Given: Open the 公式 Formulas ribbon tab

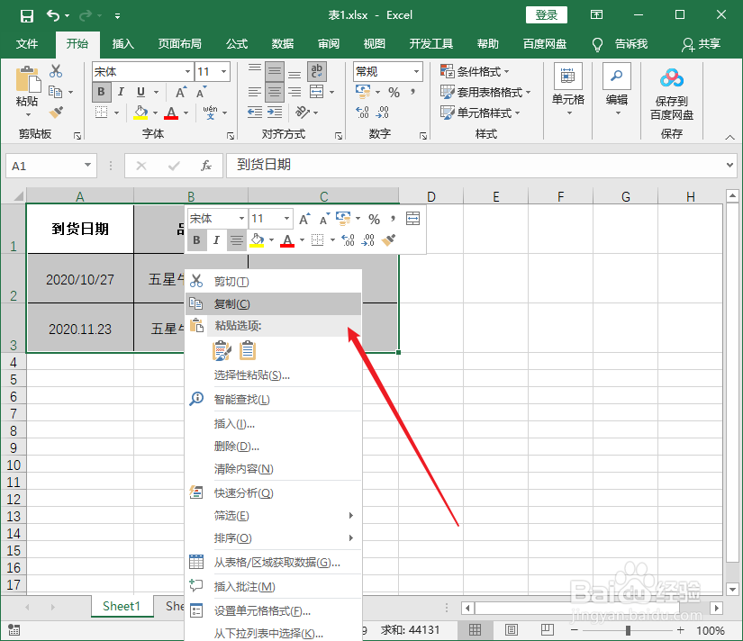Looking at the screenshot, I should tap(237, 44).
